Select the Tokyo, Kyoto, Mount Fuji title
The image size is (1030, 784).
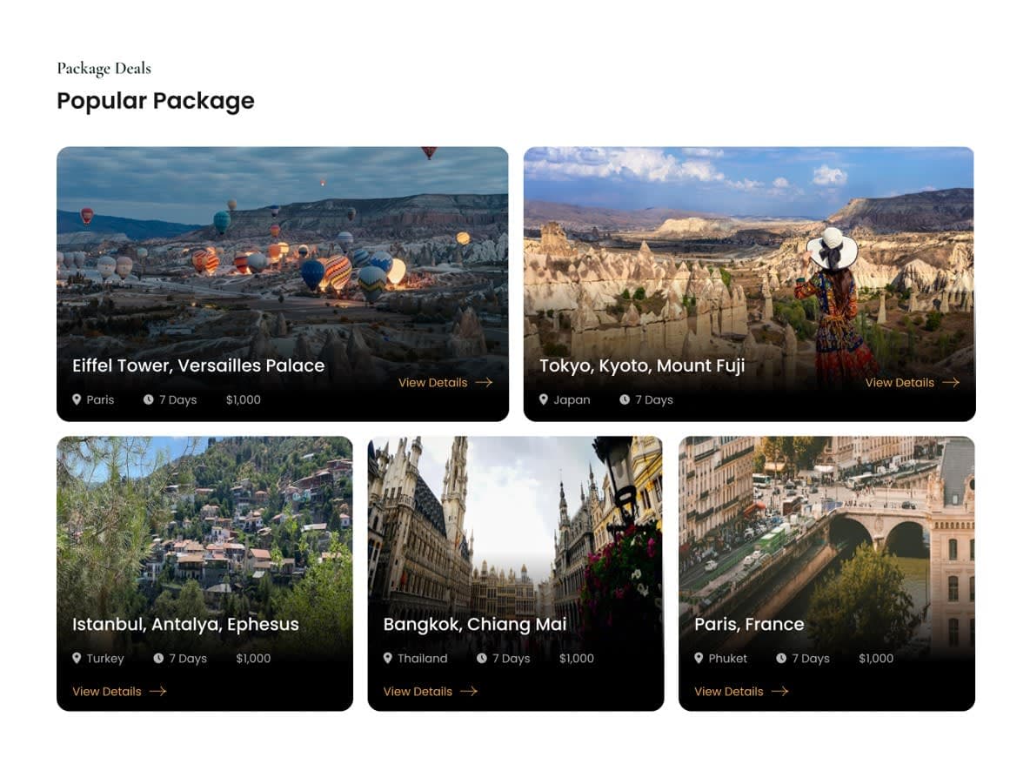[642, 365]
